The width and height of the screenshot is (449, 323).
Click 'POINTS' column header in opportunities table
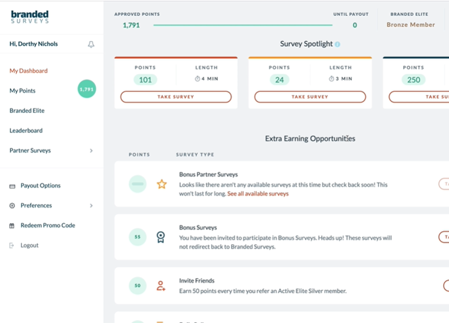pyautogui.click(x=139, y=155)
